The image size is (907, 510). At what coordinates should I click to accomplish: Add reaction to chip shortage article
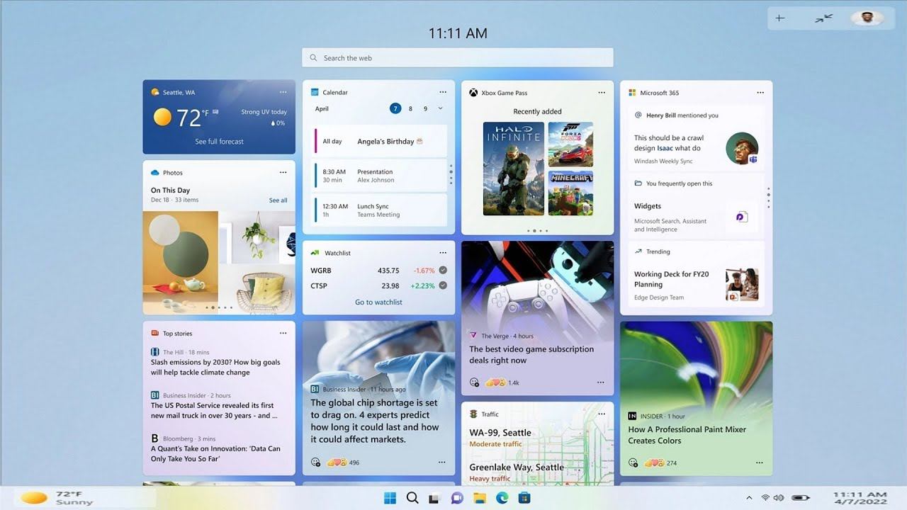pos(316,463)
